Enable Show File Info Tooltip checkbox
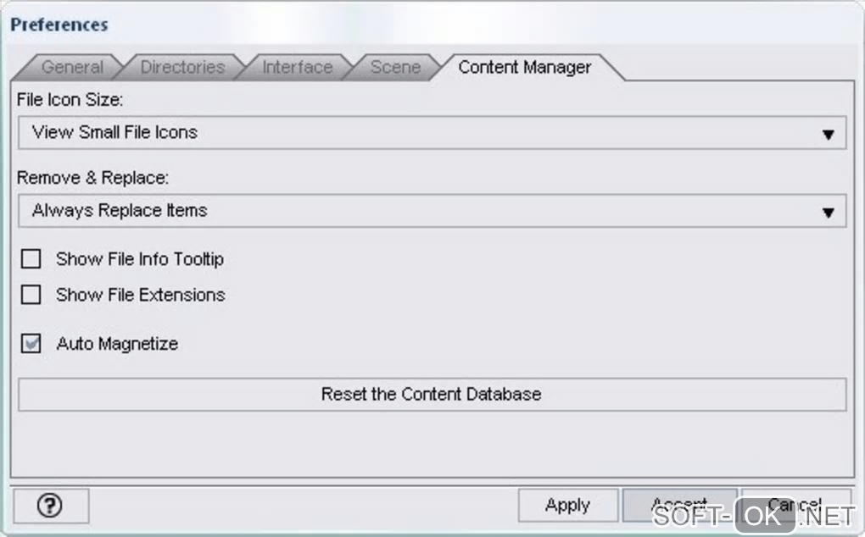This screenshot has width=865, height=537. click(31, 259)
